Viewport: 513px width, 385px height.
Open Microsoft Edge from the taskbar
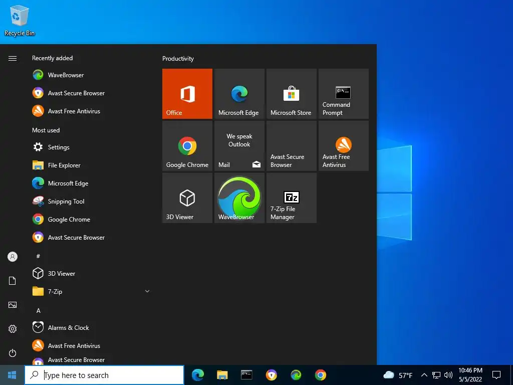[198, 375]
